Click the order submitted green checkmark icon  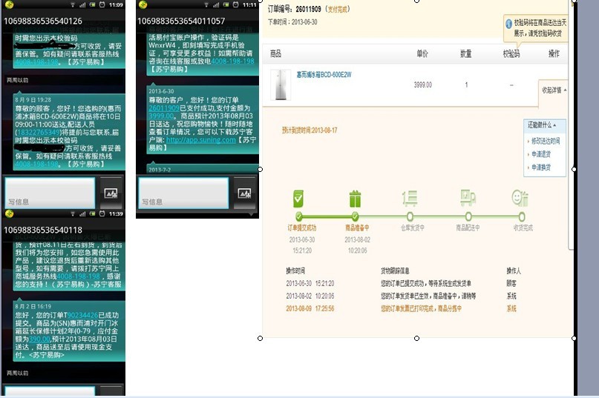(298, 198)
